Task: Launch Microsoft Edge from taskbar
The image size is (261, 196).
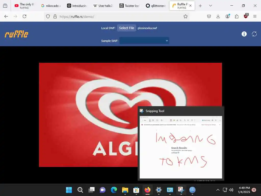Action: [114, 190]
